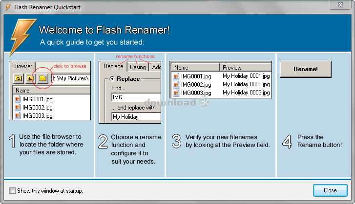The image size is (355, 204).
Task: Select IMG0003.jpg in the browser list
Action: click(38, 116)
